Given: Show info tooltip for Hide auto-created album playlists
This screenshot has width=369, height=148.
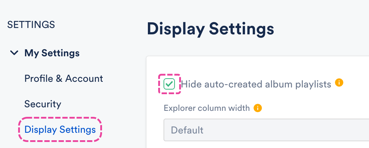Looking at the screenshot, I should click(x=339, y=83).
